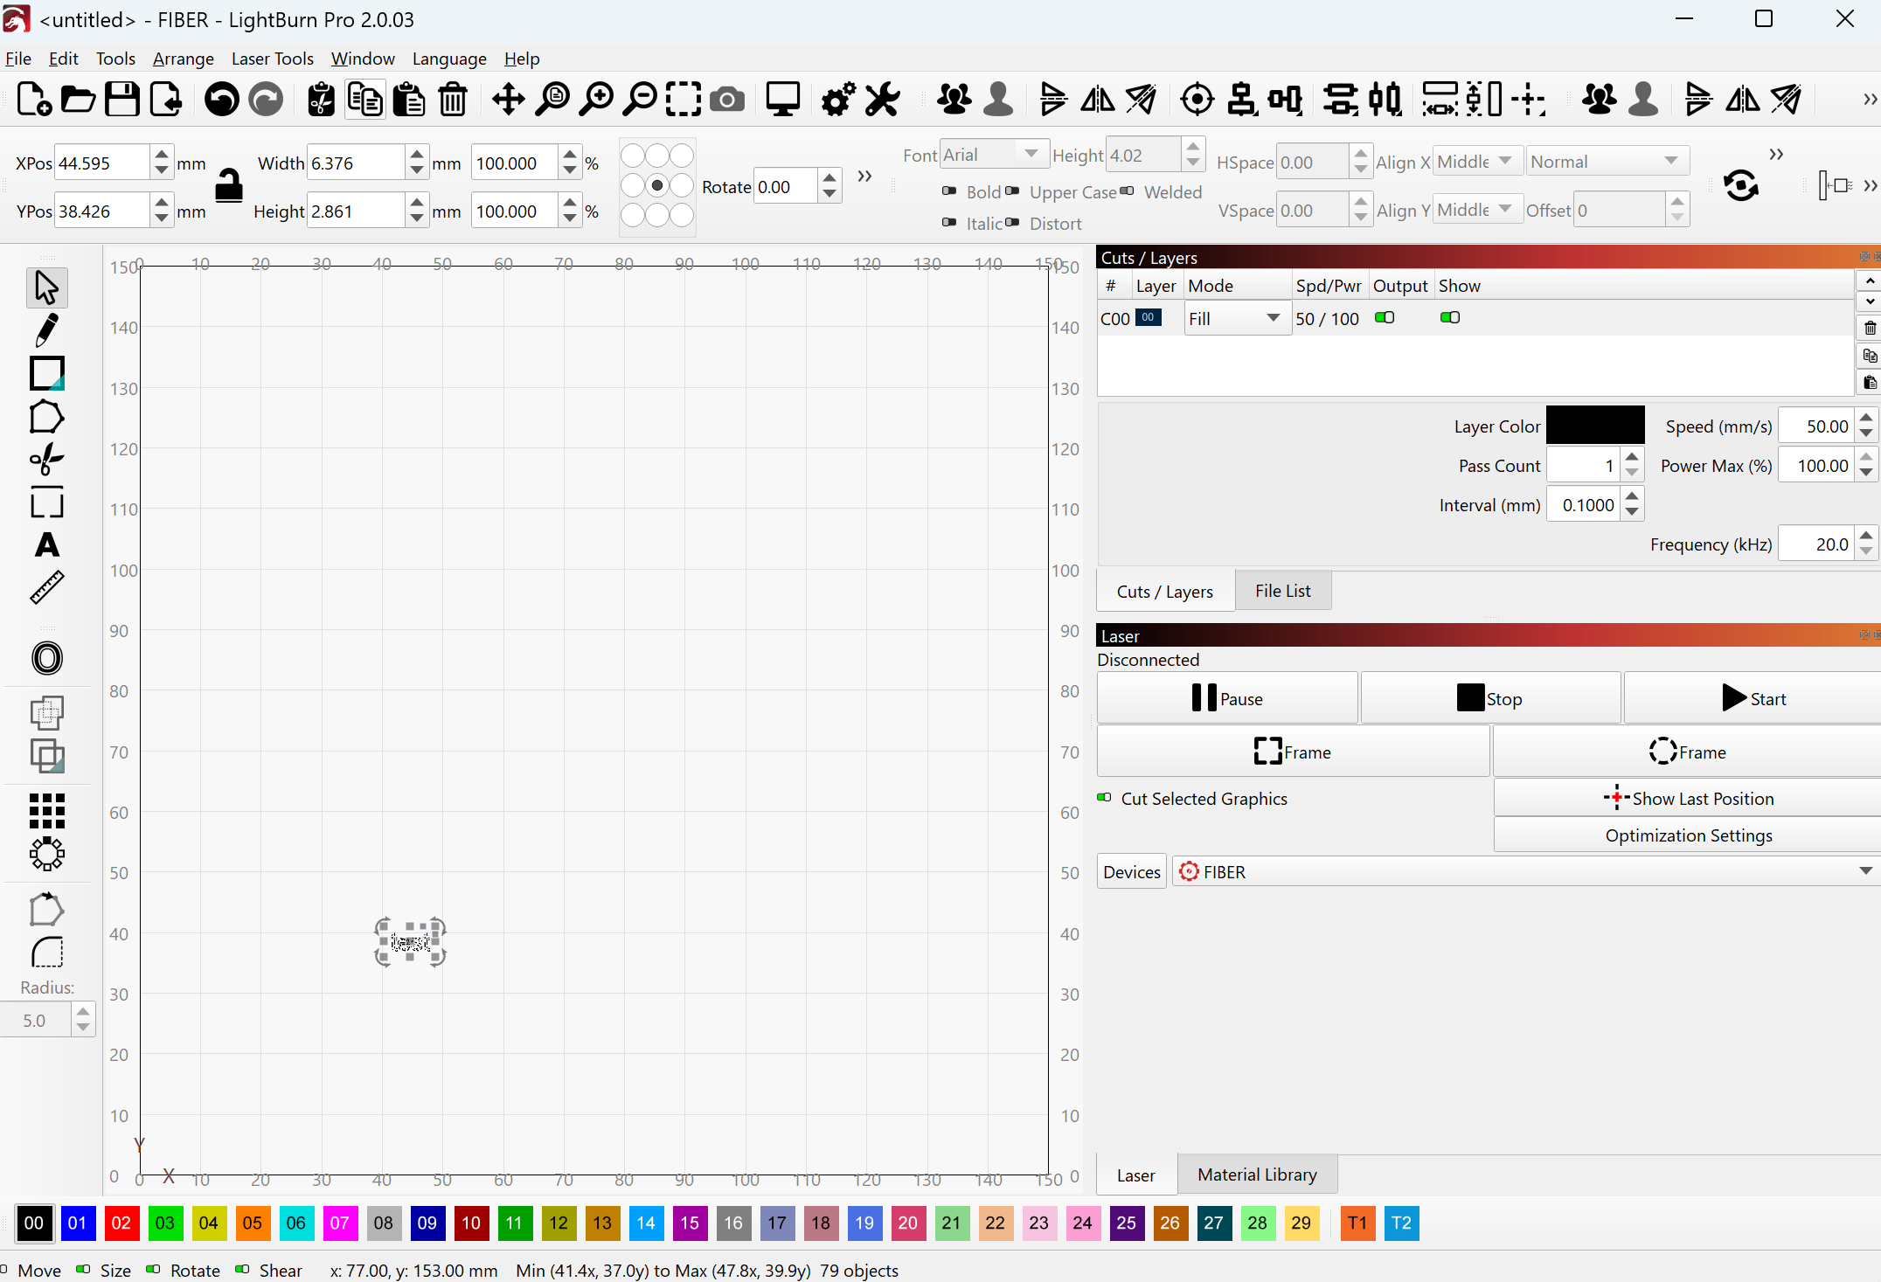This screenshot has height=1282, width=1881.
Task: Click the Offset Shapes tool
Action: tap(47, 658)
